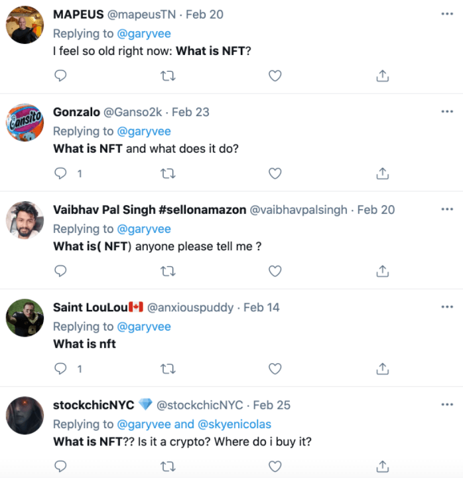Open more options on Gonzalo's tweet
This screenshot has height=478, width=463.
[446, 112]
